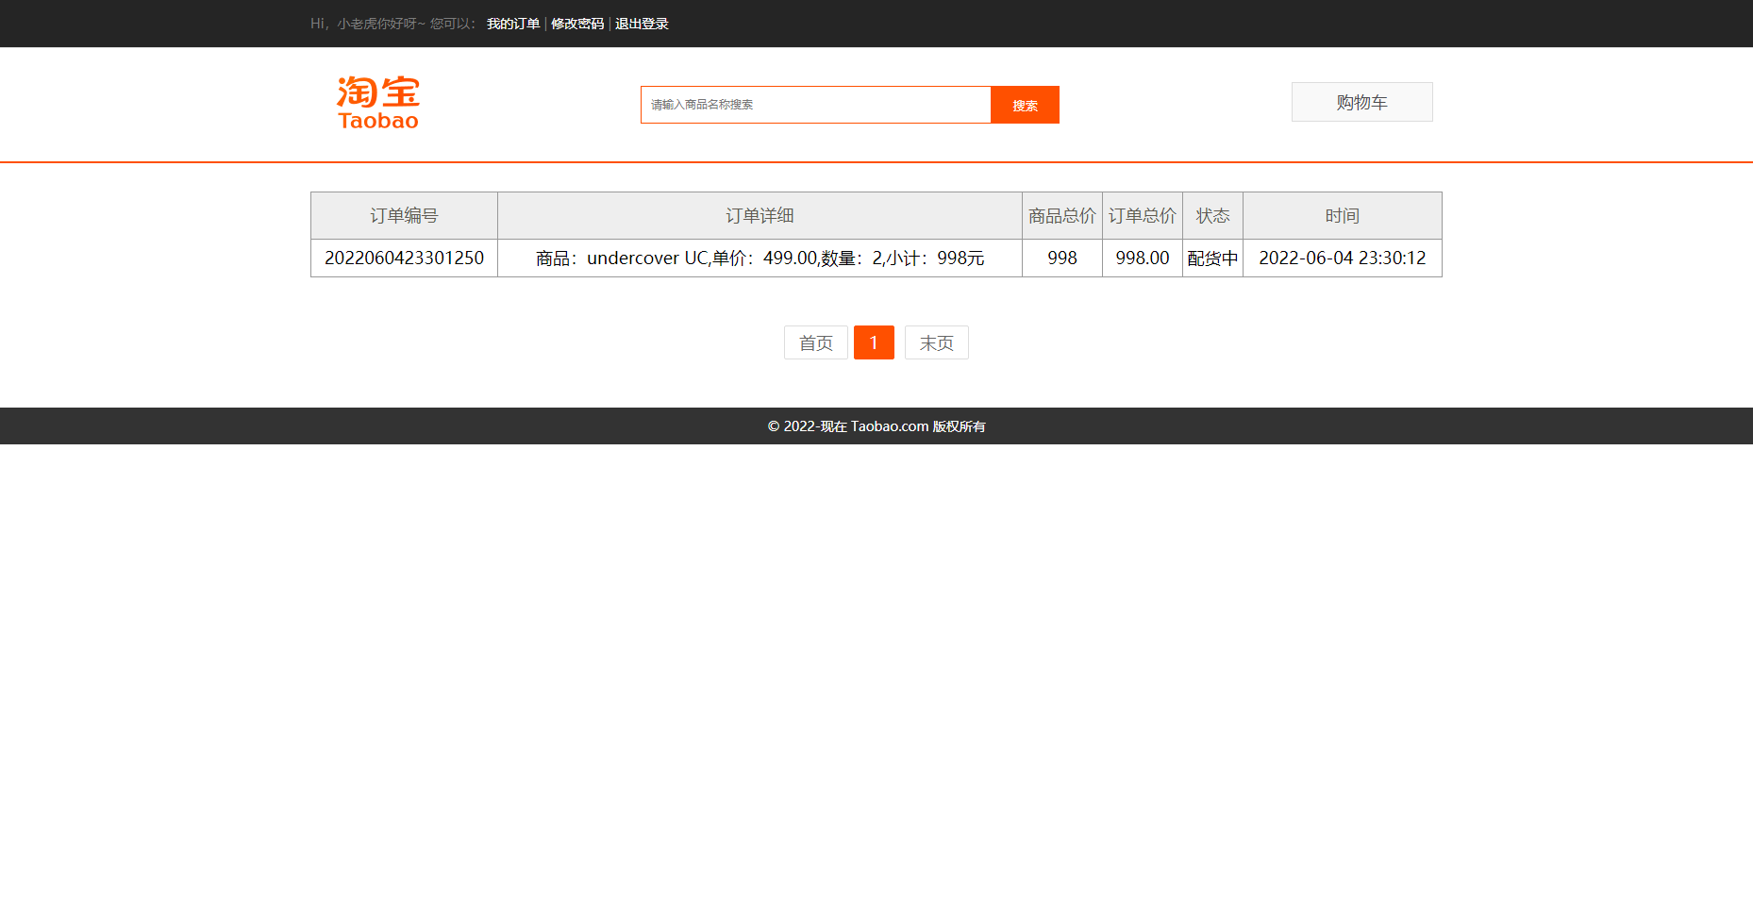Open the 修改密码 link
The width and height of the screenshot is (1753, 901).
tap(577, 24)
